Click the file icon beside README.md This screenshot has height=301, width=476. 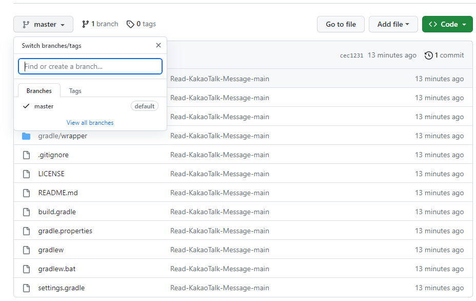click(26, 193)
